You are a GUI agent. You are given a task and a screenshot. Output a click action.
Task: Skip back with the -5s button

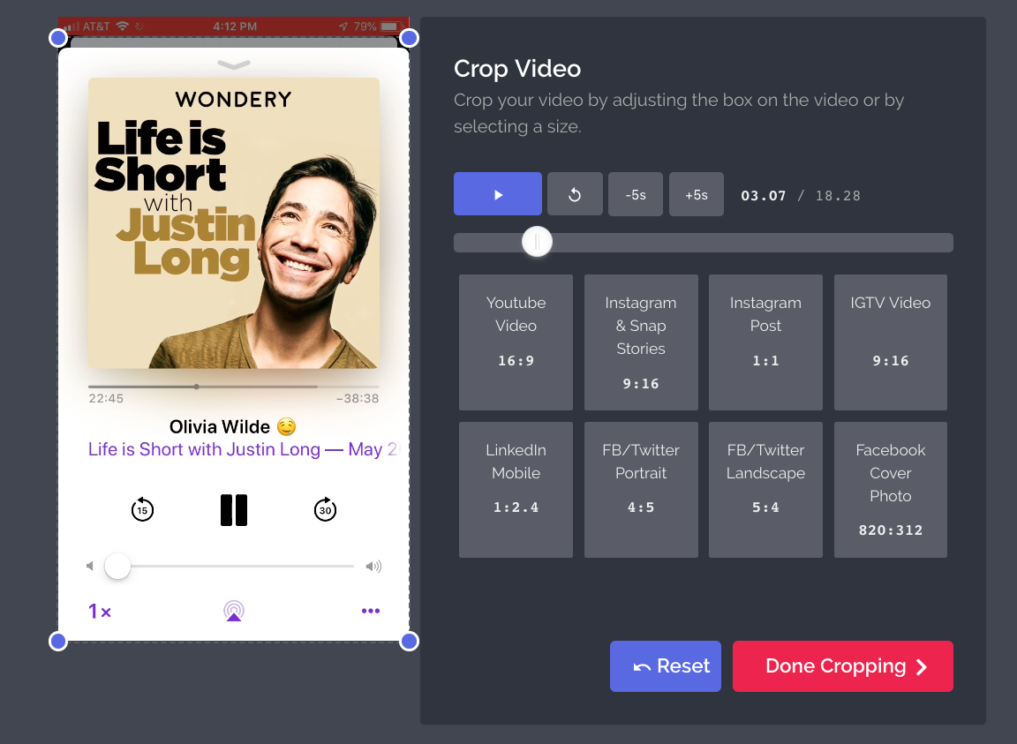636,194
